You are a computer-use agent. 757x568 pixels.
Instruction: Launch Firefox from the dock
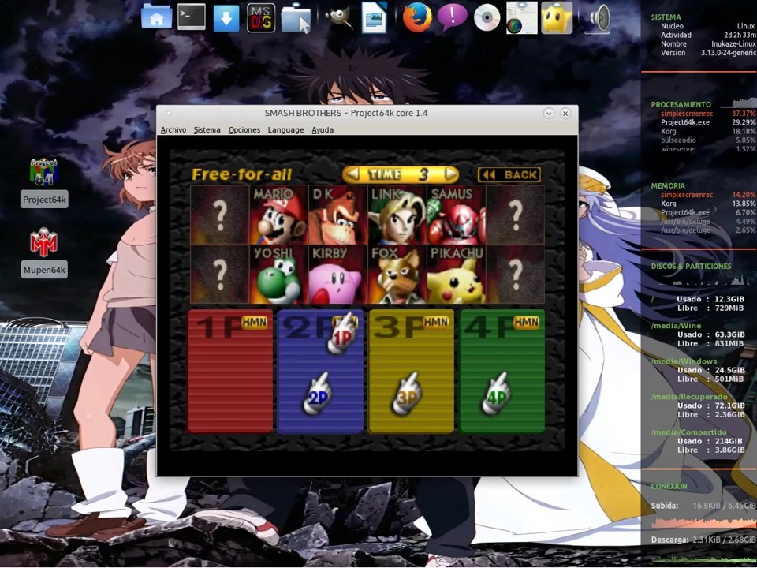coord(417,17)
